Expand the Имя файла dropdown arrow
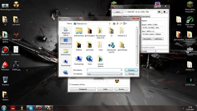The image size is (197, 111). pos(121,70)
